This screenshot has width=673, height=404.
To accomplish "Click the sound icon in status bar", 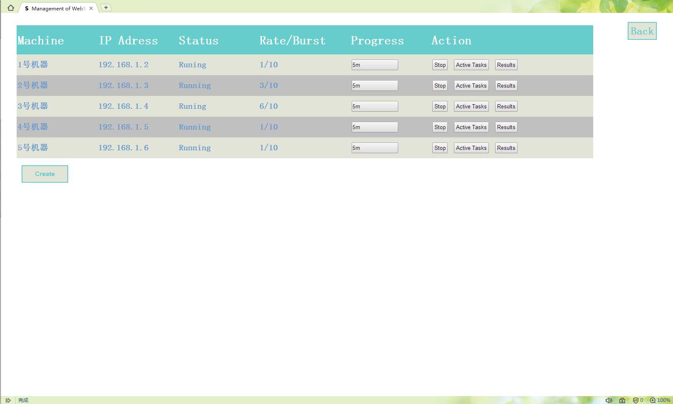I will pos(609,400).
